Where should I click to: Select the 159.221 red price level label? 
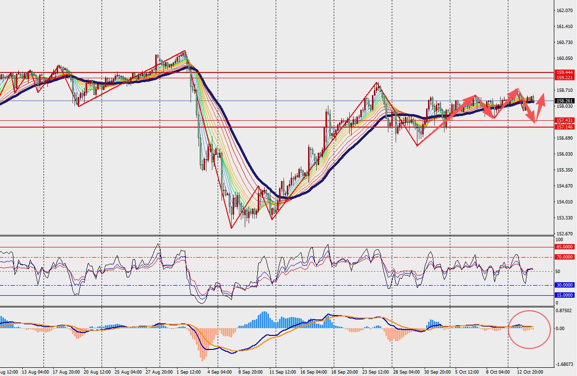(564, 77)
